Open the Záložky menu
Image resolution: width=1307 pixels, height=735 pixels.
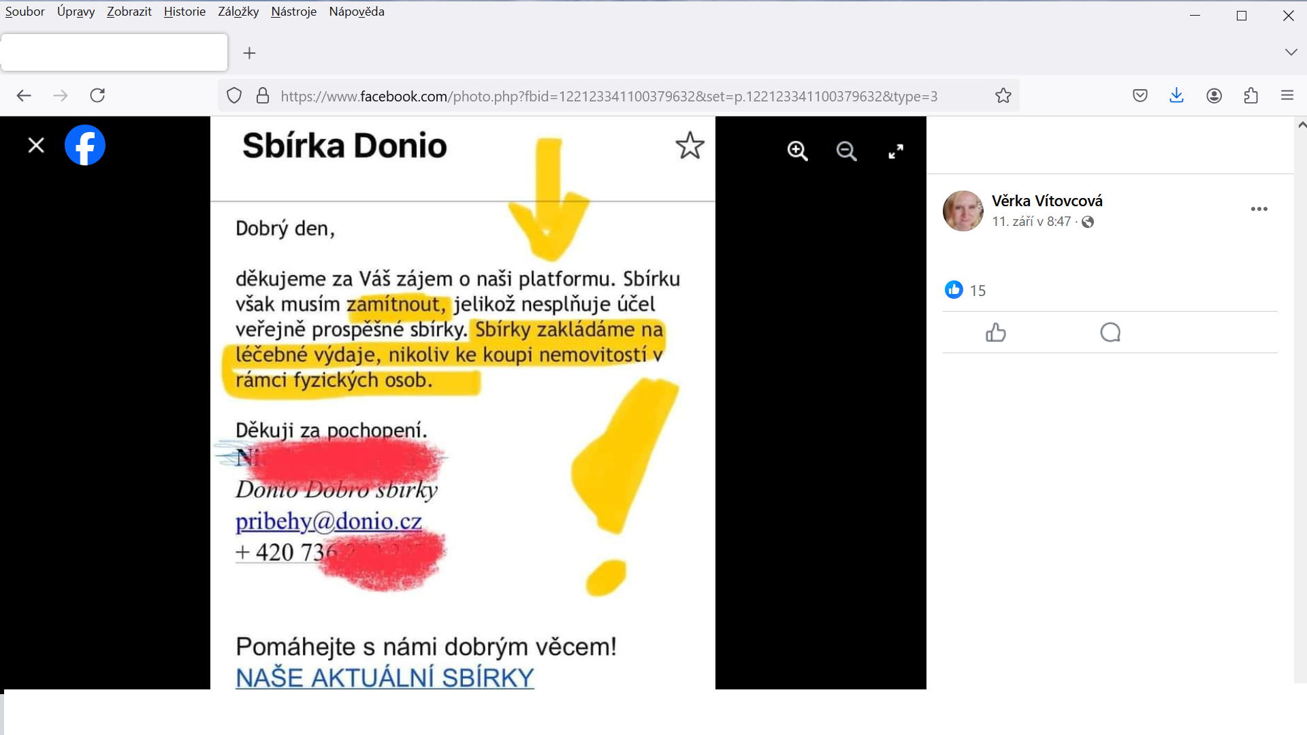(238, 12)
